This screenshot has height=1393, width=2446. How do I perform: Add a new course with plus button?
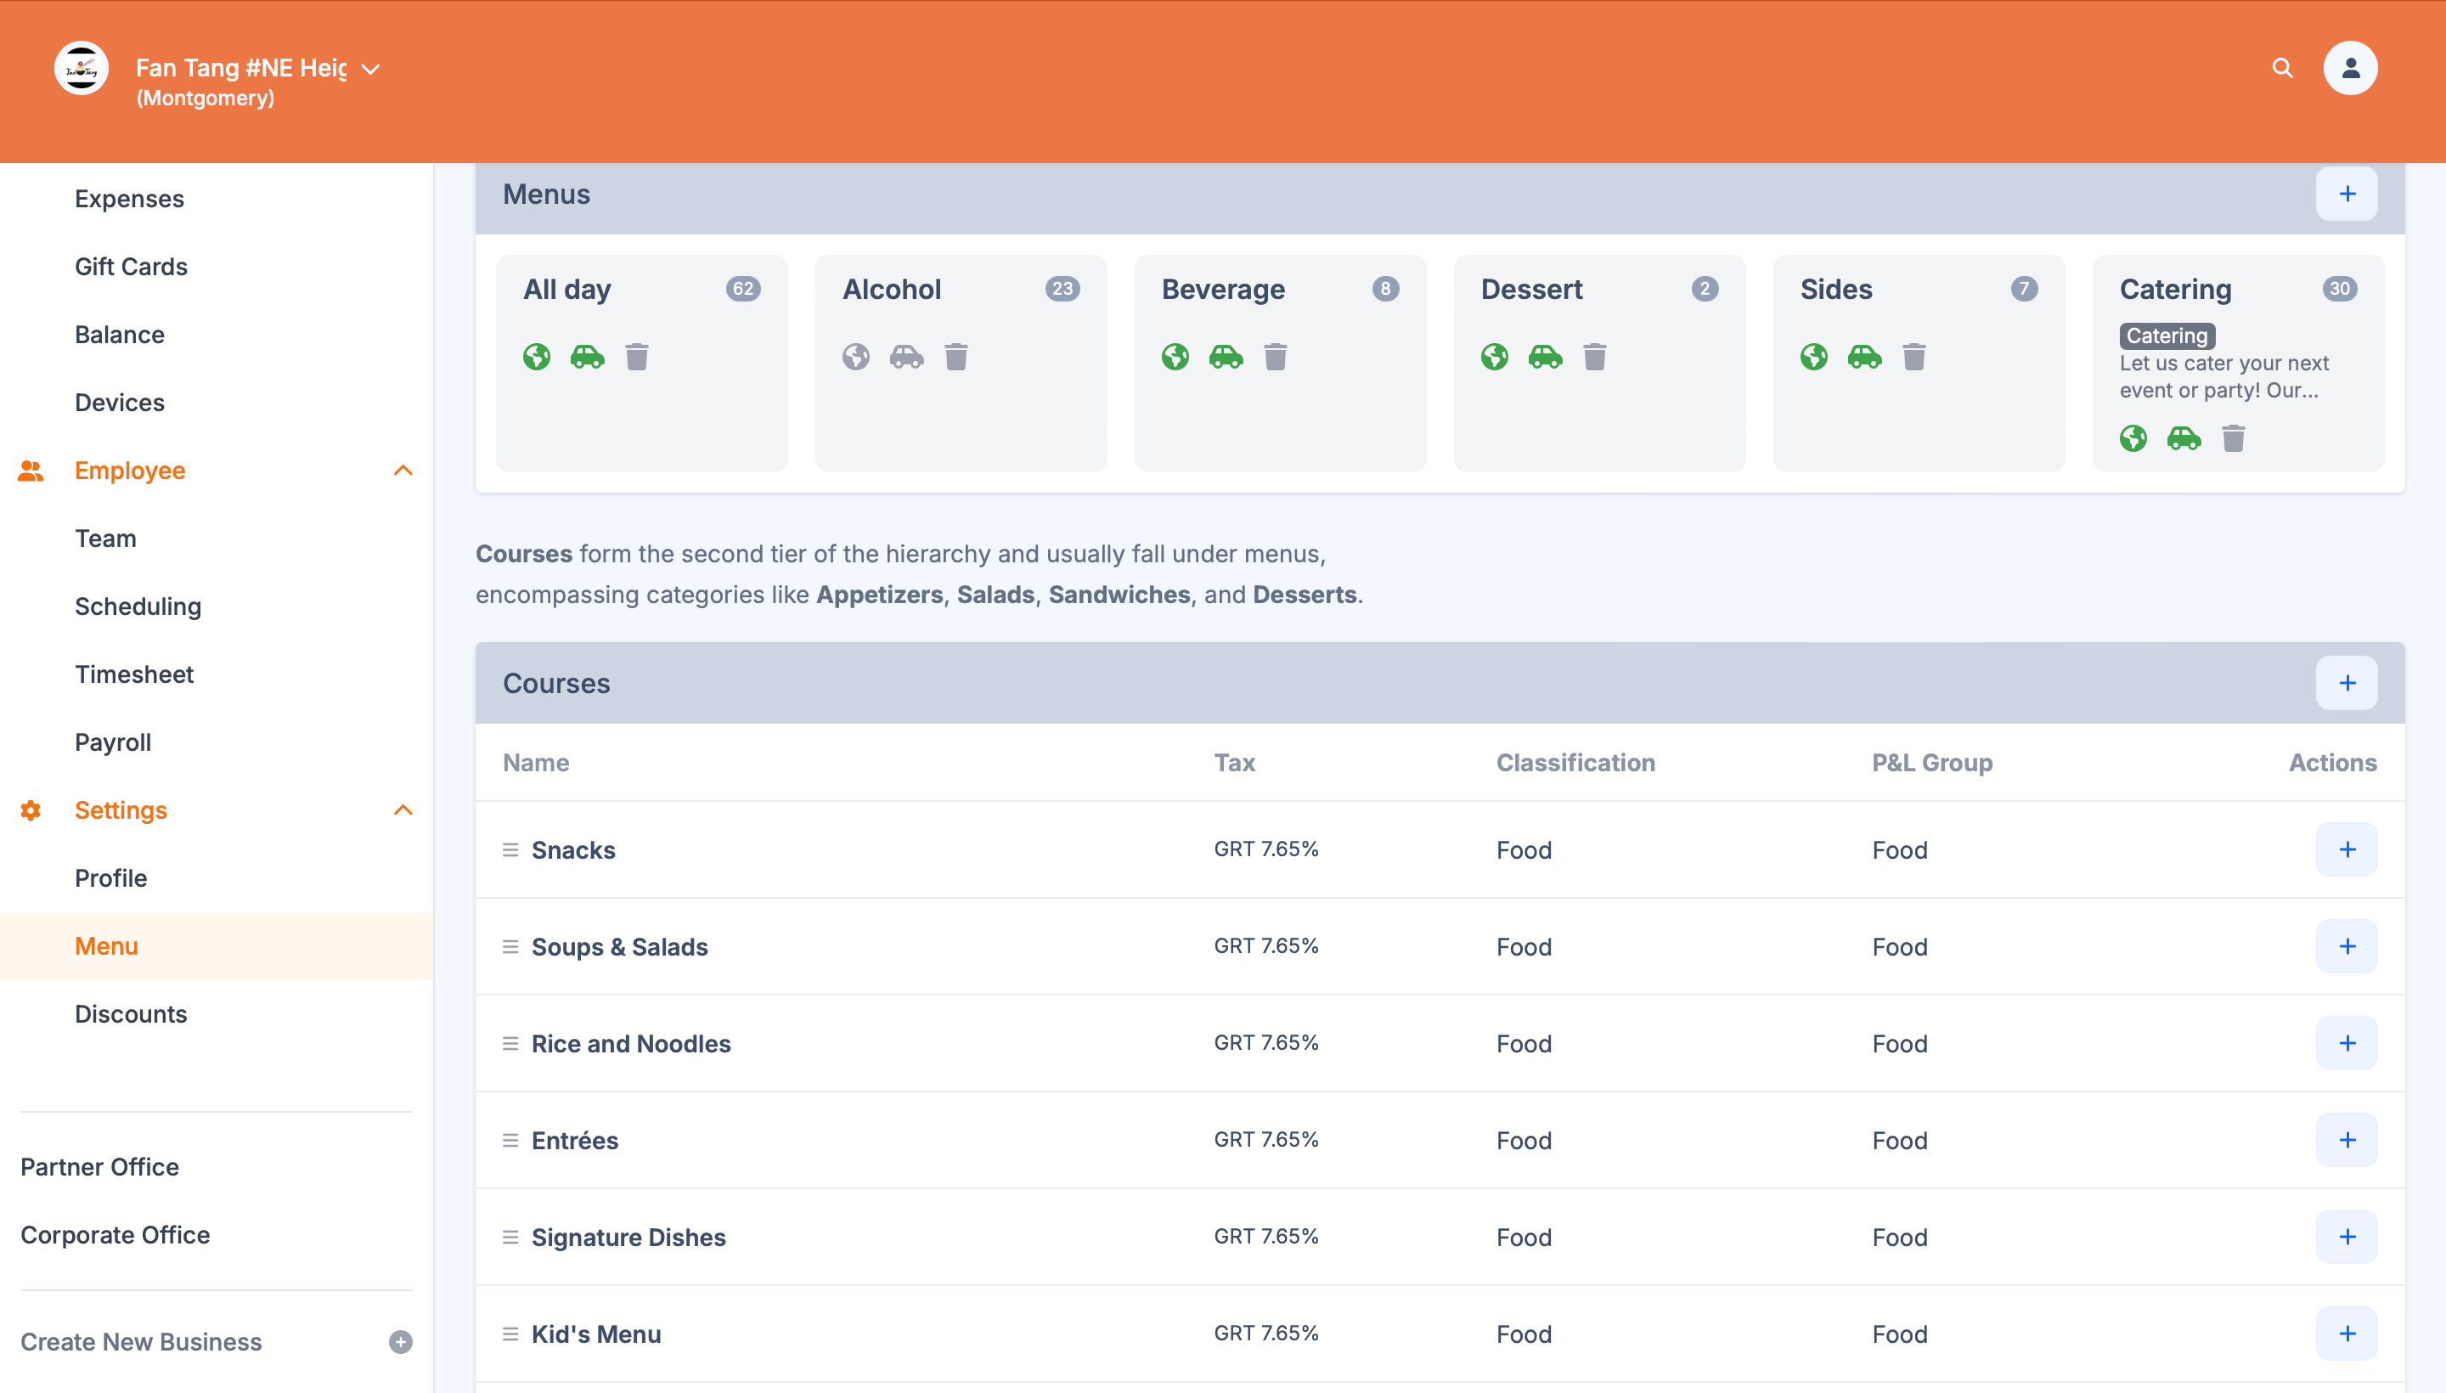2347,682
